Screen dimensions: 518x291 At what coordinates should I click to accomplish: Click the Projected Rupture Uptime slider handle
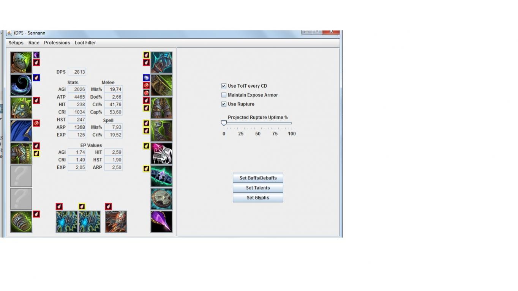(x=224, y=123)
